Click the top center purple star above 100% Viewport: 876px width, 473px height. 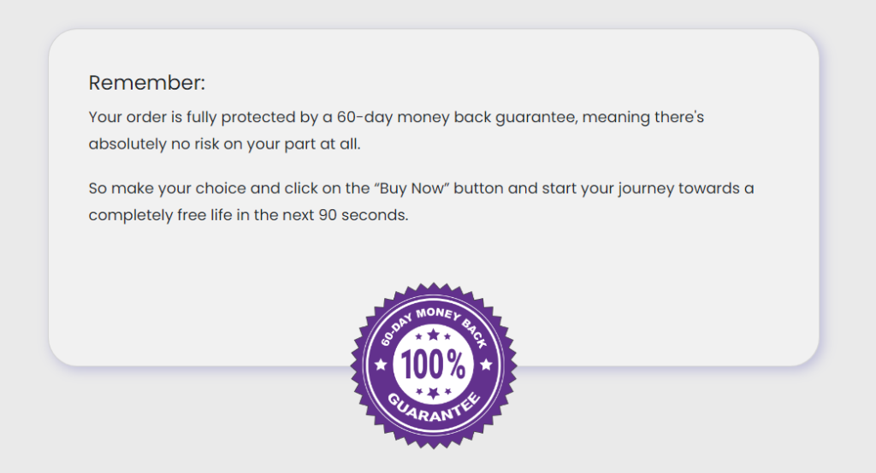(433, 335)
